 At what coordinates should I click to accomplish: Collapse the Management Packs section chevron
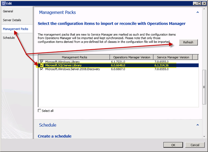tap(197, 12)
